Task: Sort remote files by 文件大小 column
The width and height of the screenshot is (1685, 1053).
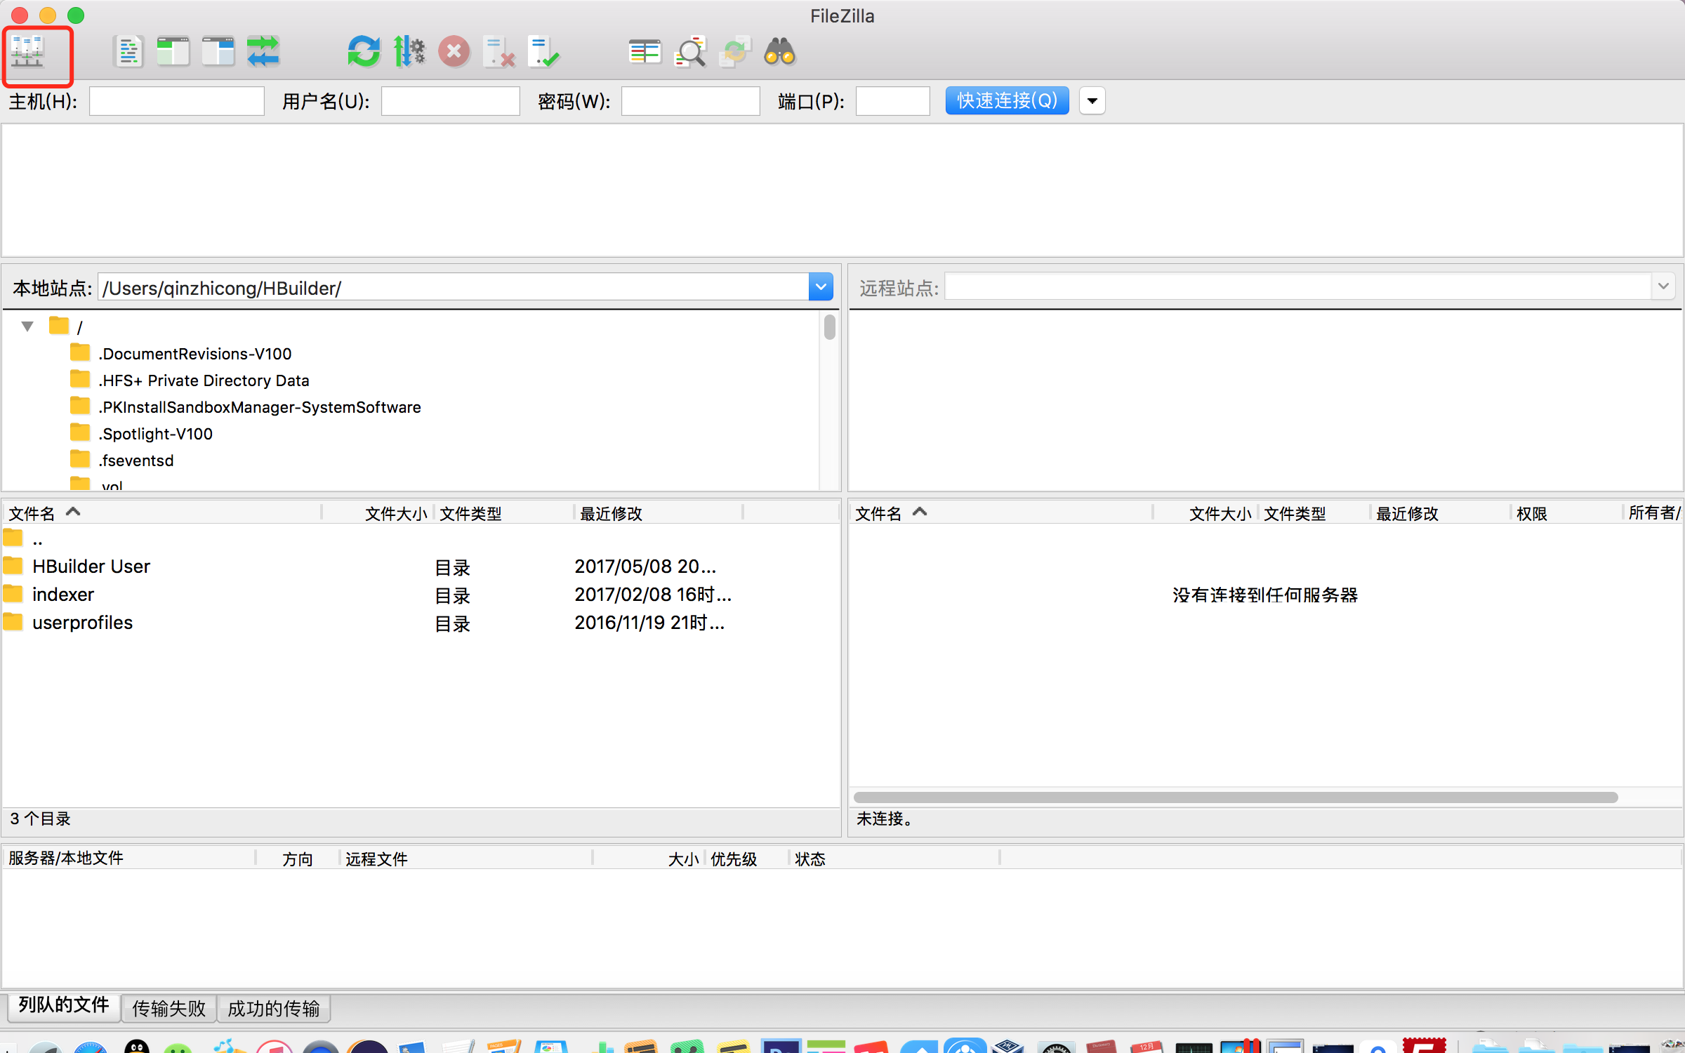Action: coord(1205,513)
